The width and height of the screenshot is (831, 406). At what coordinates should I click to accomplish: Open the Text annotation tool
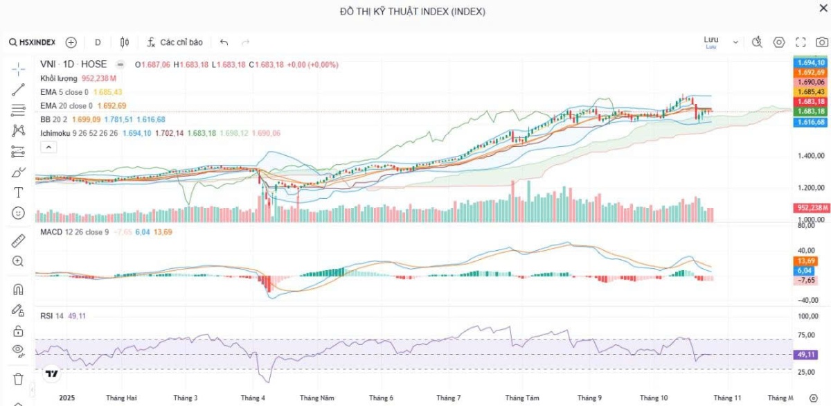[17, 192]
